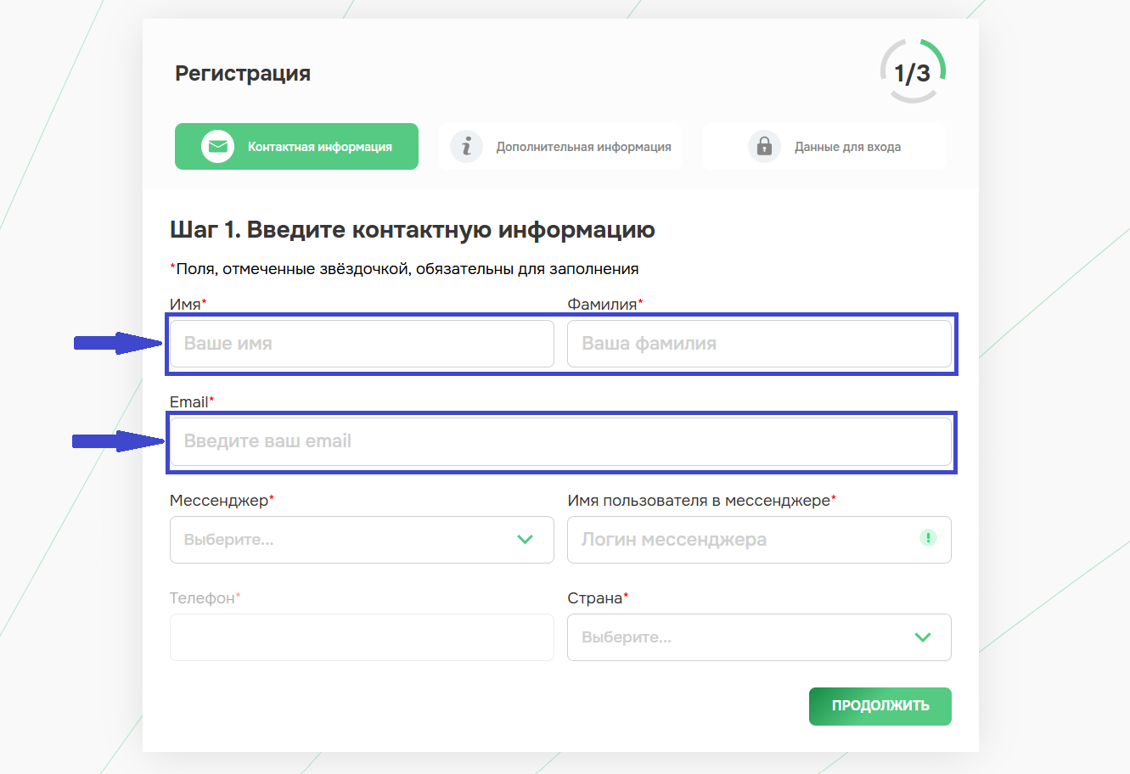Viewport: 1130px width, 774px height.
Task: Click the Страна field label
Action: tap(598, 598)
